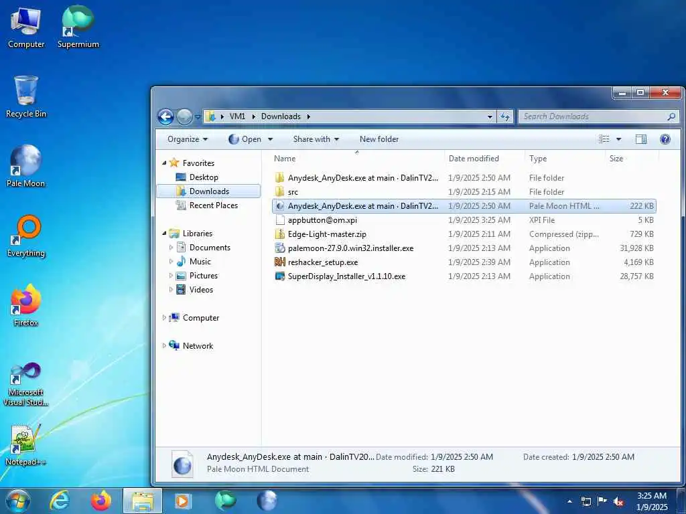This screenshot has height=514, width=686.
Task: Collapse the Libraries group
Action: click(165, 234)
